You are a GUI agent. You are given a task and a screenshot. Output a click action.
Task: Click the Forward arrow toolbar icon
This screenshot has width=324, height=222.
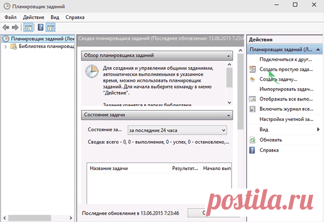click(15, 28)
